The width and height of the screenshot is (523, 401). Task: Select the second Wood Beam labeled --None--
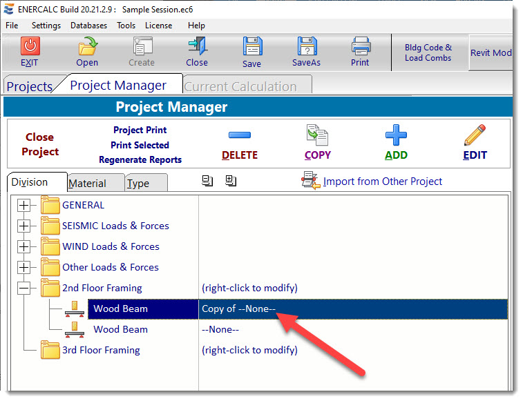click(x=120, y=329)
